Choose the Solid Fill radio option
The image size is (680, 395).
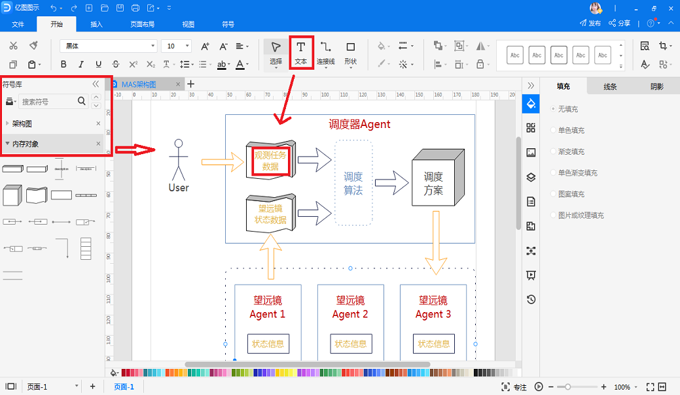point(554,131)
